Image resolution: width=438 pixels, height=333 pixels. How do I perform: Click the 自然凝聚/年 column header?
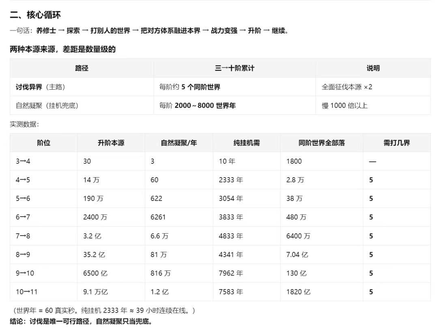click(179, 143)
